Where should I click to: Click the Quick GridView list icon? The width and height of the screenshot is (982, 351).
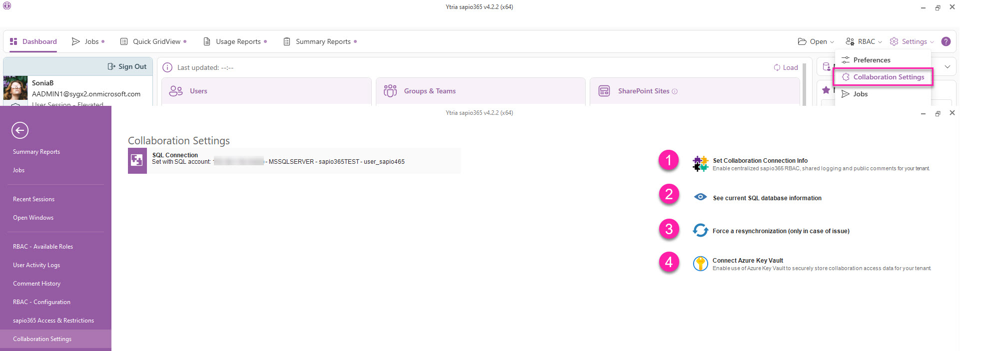tap(124, 41)
